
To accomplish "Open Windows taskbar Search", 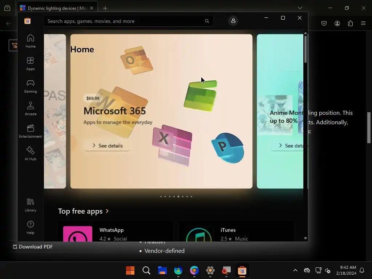I will pos(146,270).
